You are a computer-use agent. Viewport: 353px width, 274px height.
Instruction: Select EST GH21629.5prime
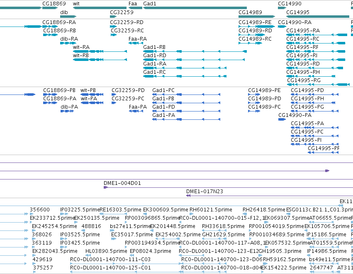point(223,235)
